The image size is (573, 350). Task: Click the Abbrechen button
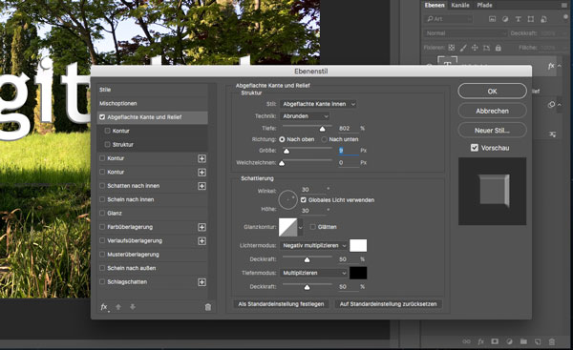[492, 111]
